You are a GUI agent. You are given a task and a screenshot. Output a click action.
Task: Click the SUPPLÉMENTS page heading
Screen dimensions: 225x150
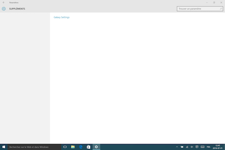pos(17,9)
